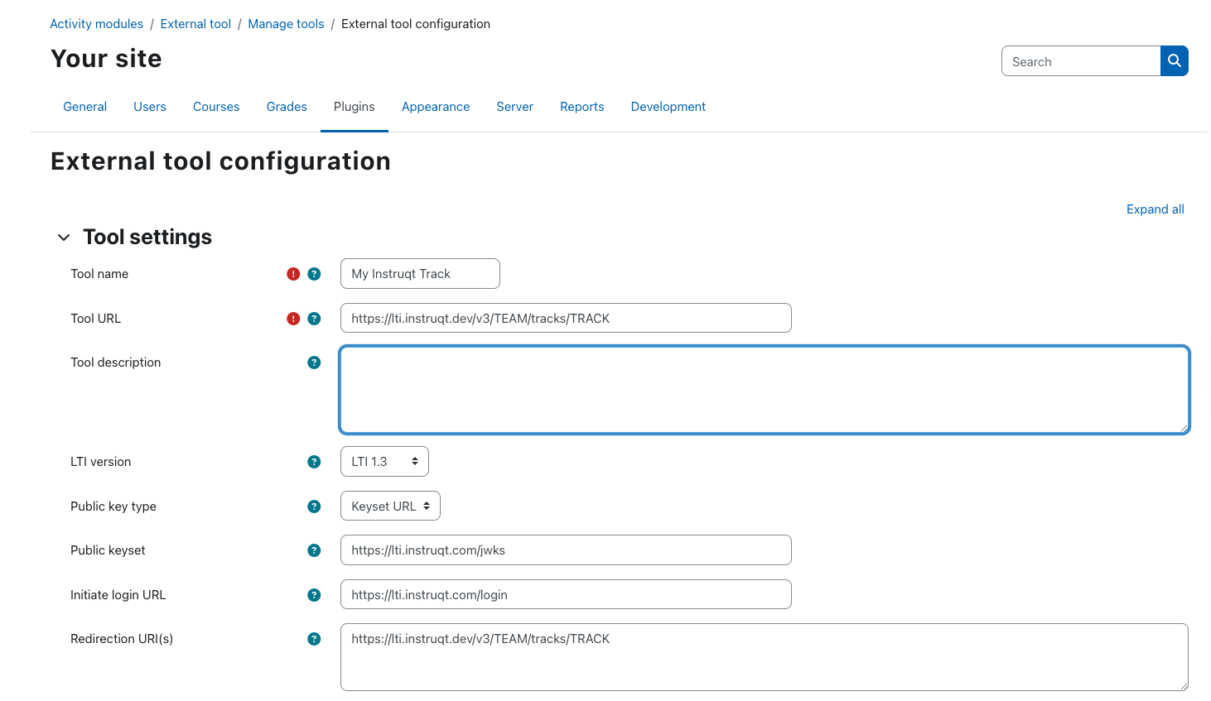
Task: Open help icon for LTI version
Action: pos(314,462)
